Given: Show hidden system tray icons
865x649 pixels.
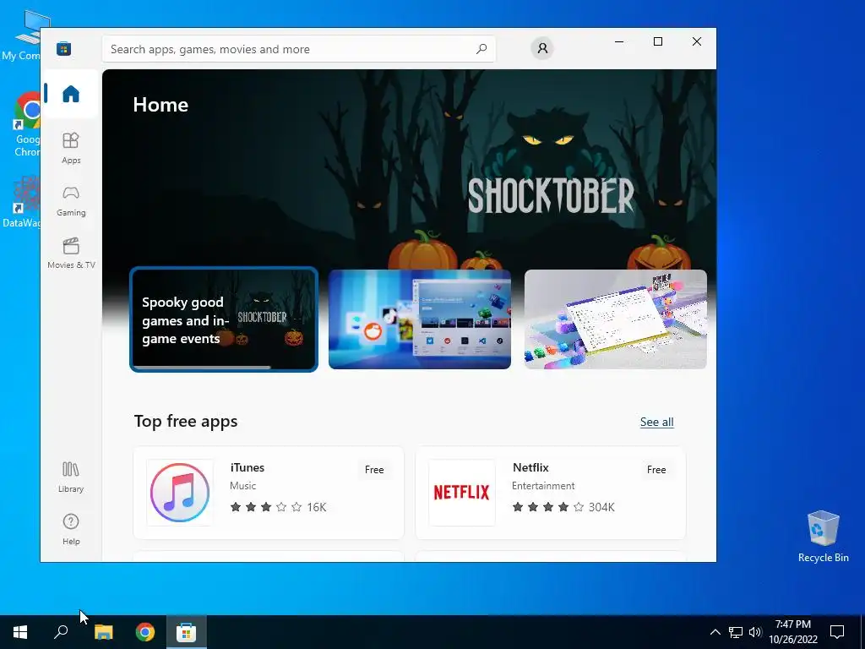Looking at the screenshot, I should pyautogui.click(x=715, y=632).
